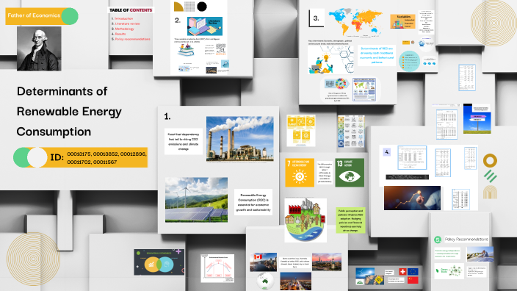The height and width of the screenshot is (291, 517).
Task: Click the power plant smokestacks photo
Action: pos(239,138)
